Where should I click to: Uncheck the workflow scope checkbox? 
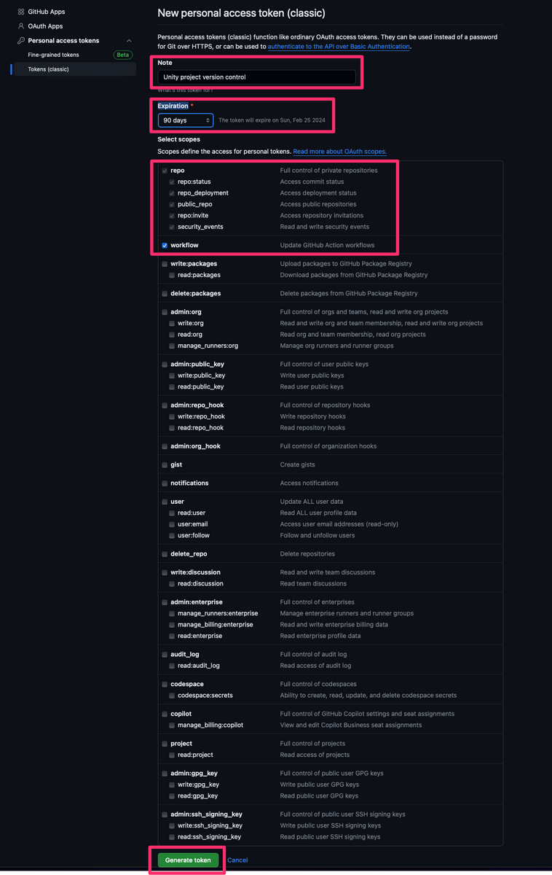click(x=165, y=246)
